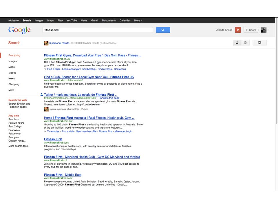Open the red notifications count box

click(238, 30)
